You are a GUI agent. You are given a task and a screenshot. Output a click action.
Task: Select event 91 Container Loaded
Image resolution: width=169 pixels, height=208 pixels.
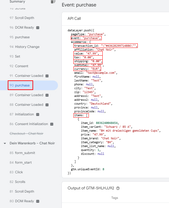tap(26, 76)
